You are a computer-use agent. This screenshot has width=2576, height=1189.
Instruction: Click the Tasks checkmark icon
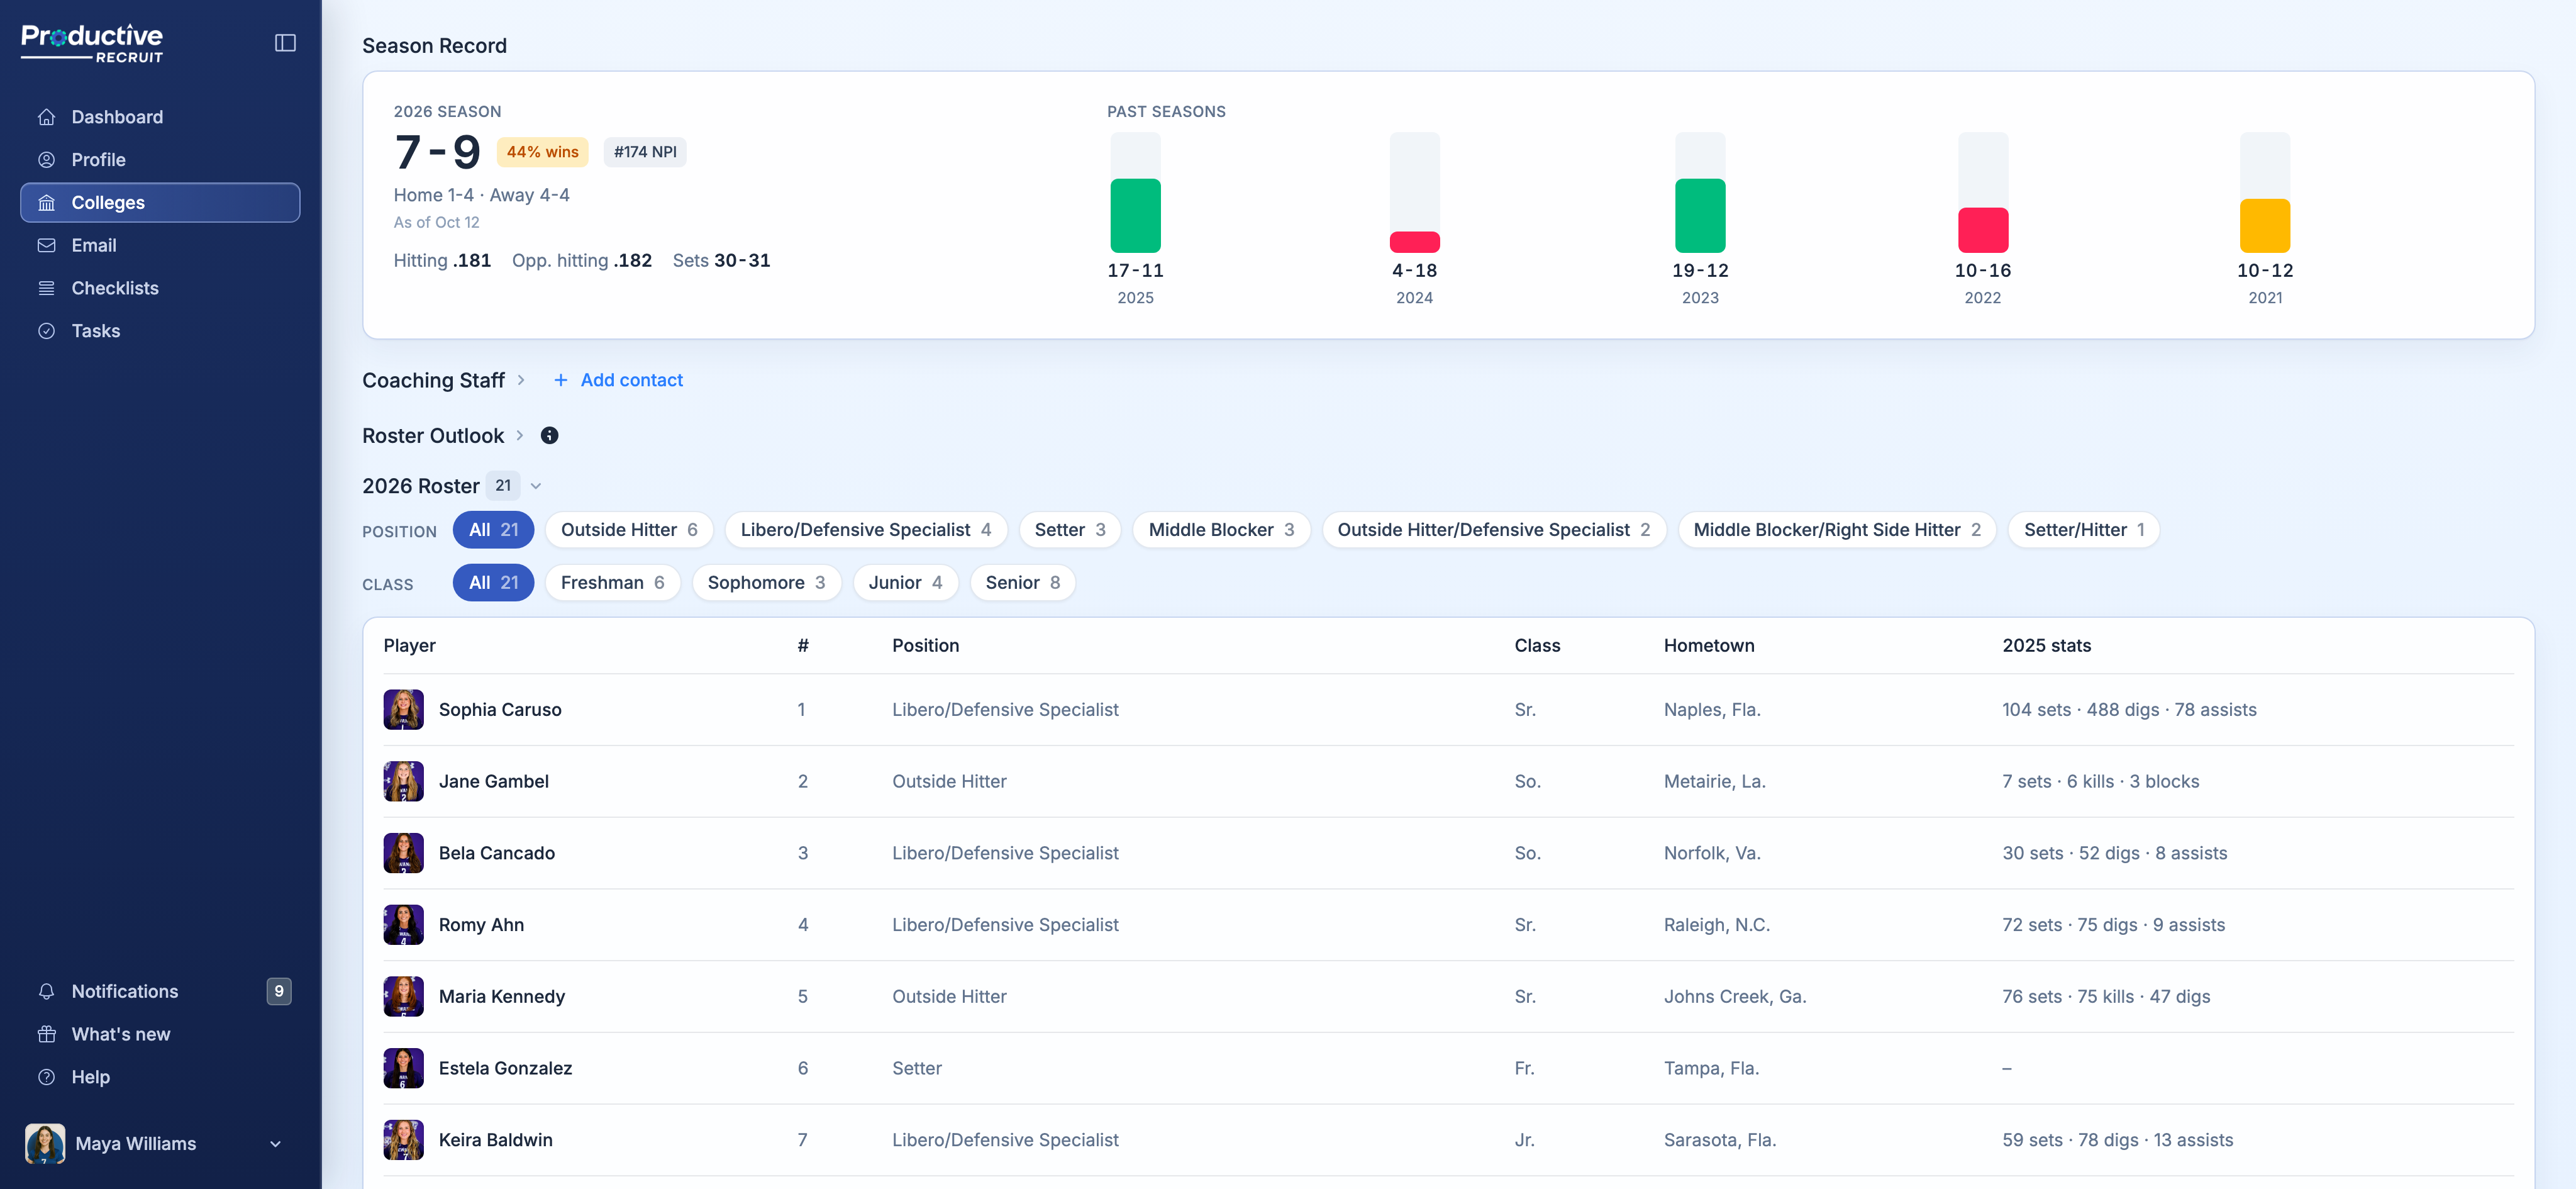(46, 331)
